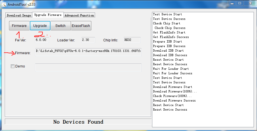The width and height of the screenshot is (257, 131).
Task: Click the Fw Ver field showing 6.0.00
Action: click(42, 40)
